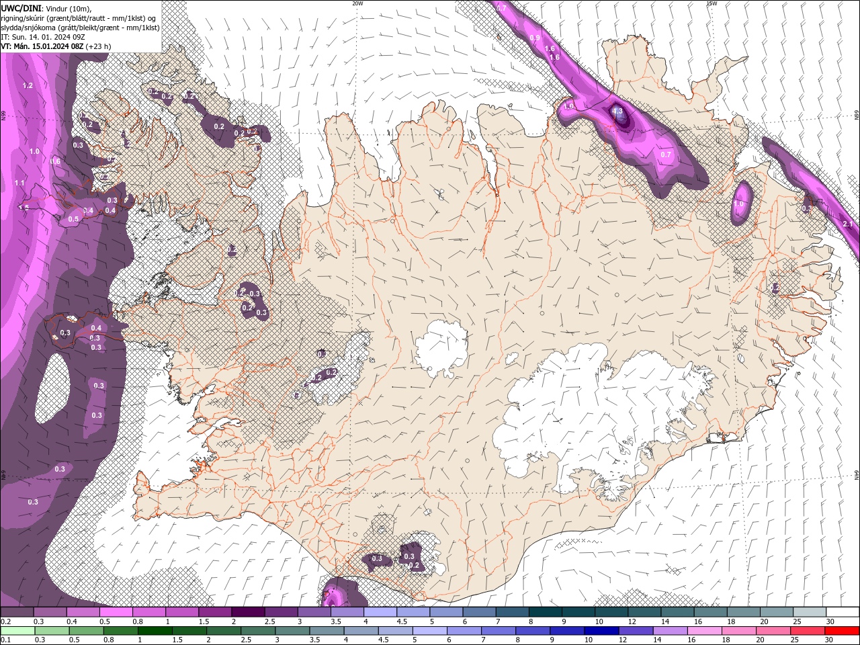860x645 pixels.
Task: Select the white 30 mm snow legend swatch
Action: click(x=843, y=612)
